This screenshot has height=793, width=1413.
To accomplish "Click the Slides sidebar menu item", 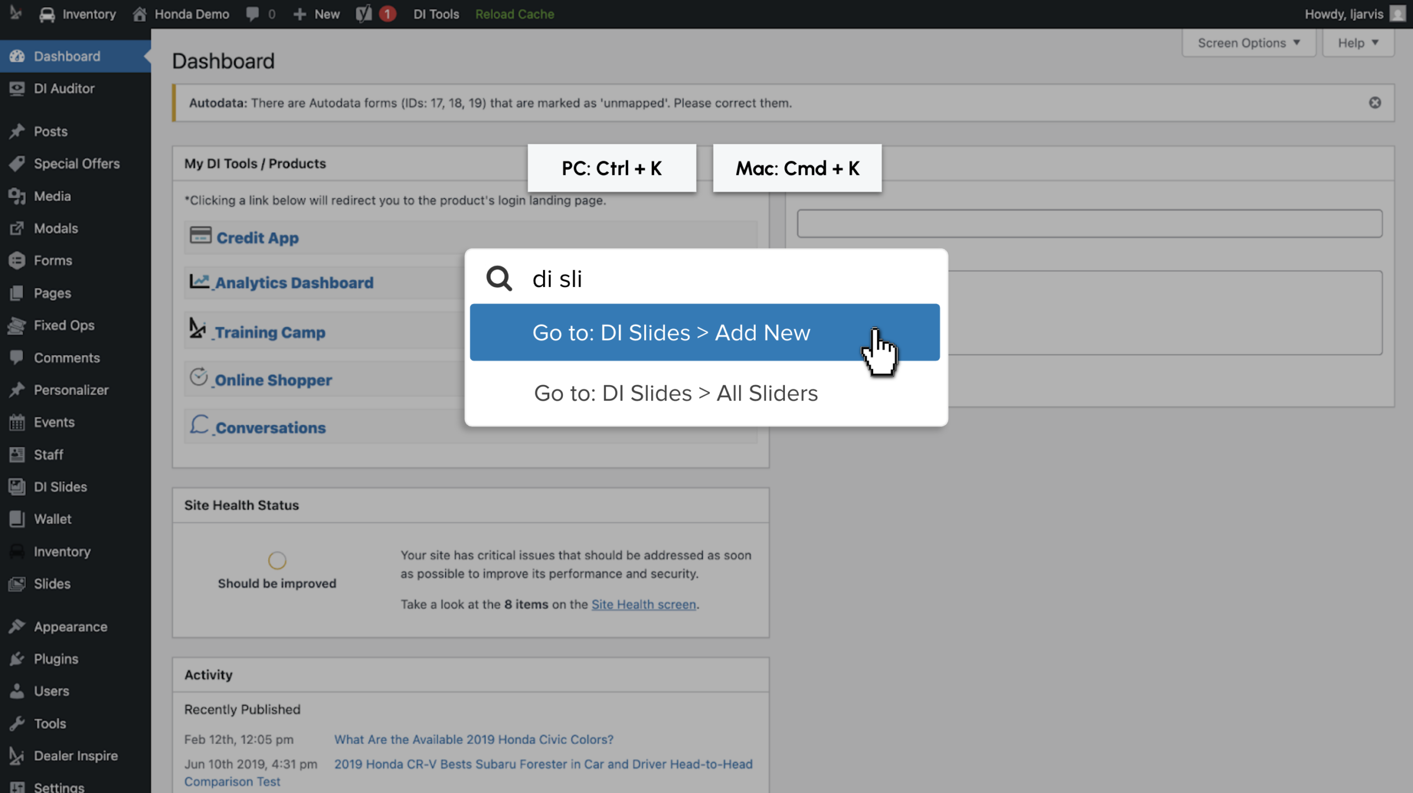I will click(x=75, y=583).
